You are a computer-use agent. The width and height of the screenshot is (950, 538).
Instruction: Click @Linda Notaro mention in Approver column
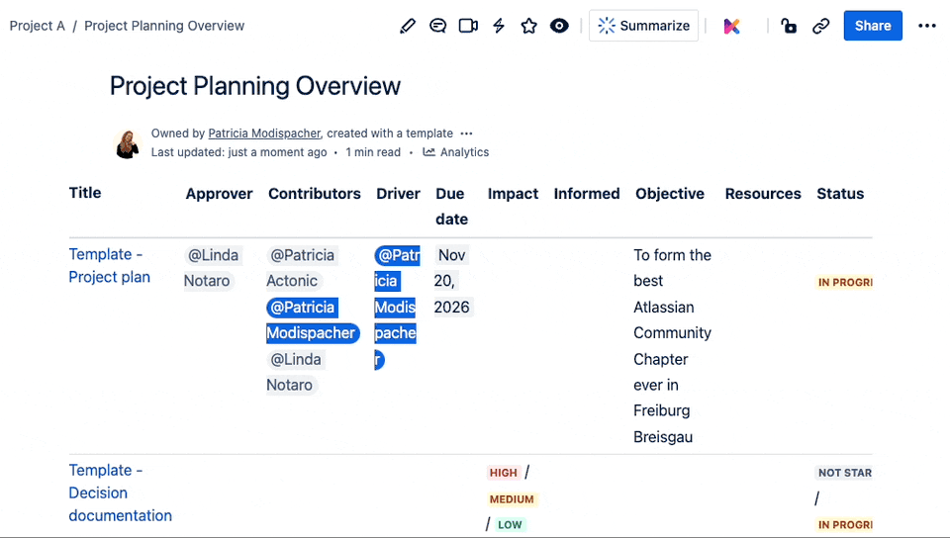pyautogui.click(x=213, y=268)
